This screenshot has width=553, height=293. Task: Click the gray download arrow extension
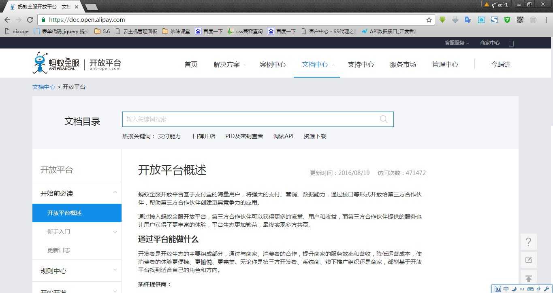tap(455, 20)
